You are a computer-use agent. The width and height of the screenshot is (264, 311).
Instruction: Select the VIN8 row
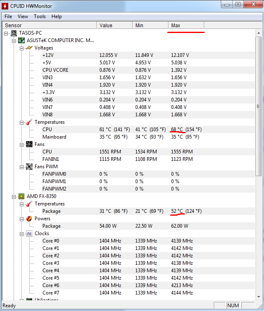coord(148,115)
